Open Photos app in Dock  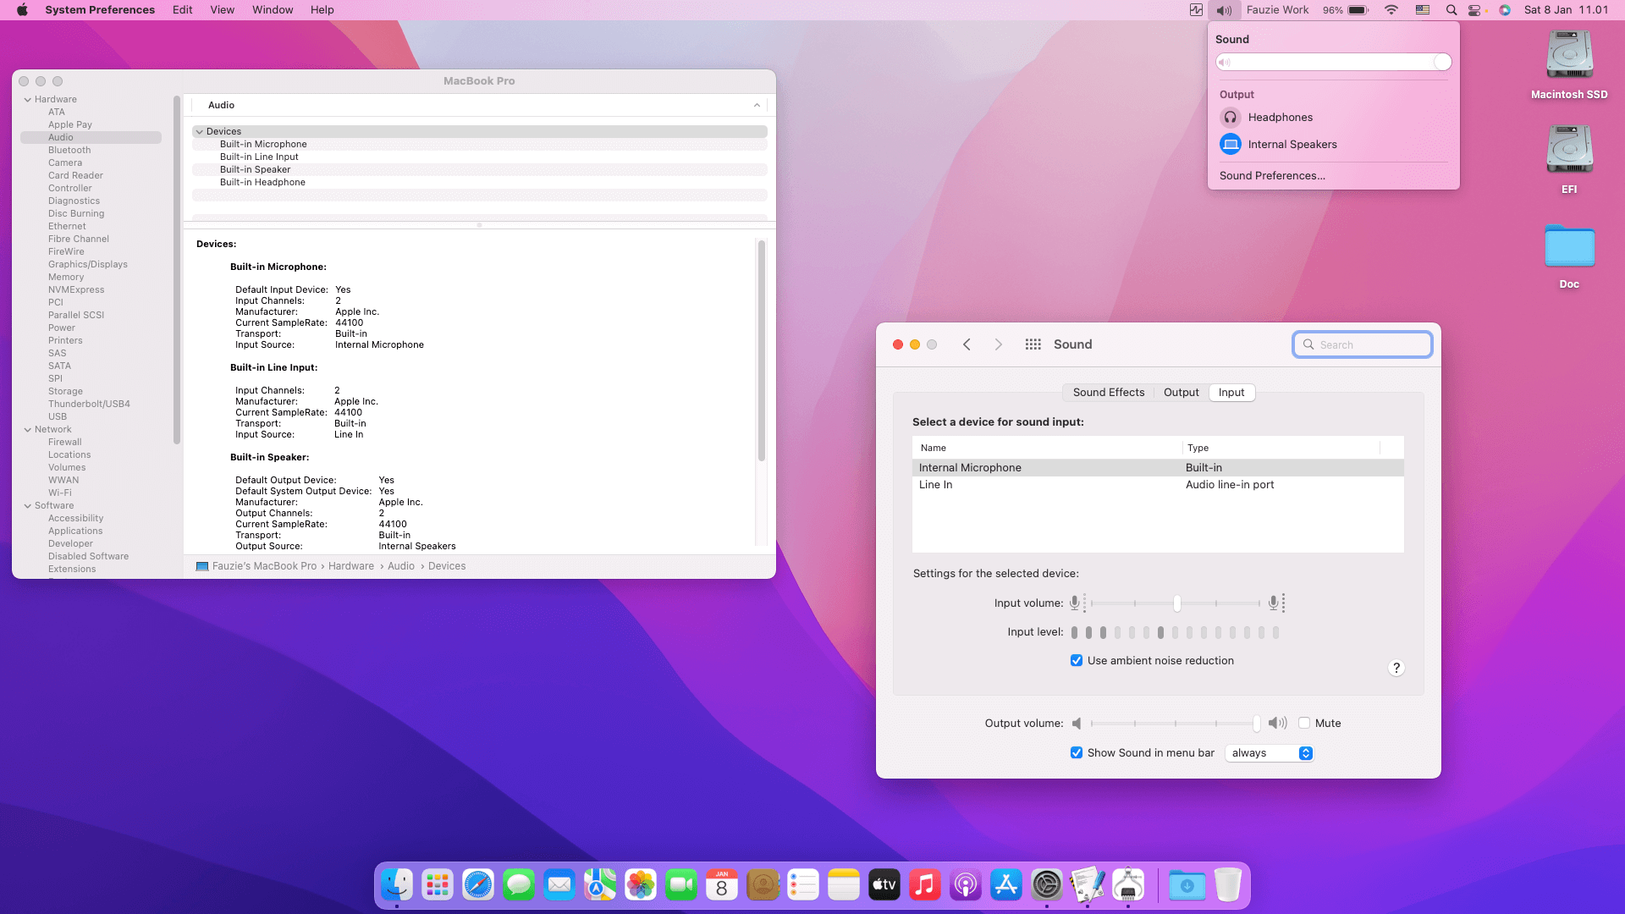click(641, 885)
